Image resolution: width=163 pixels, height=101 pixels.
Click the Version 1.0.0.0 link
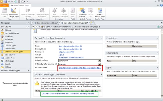click(x=61, y=55)
